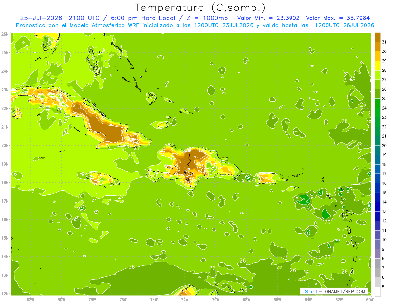Click the legend label "28" on the color scale
This screenshot has height=304, width=393.
[x=384, y=70]
